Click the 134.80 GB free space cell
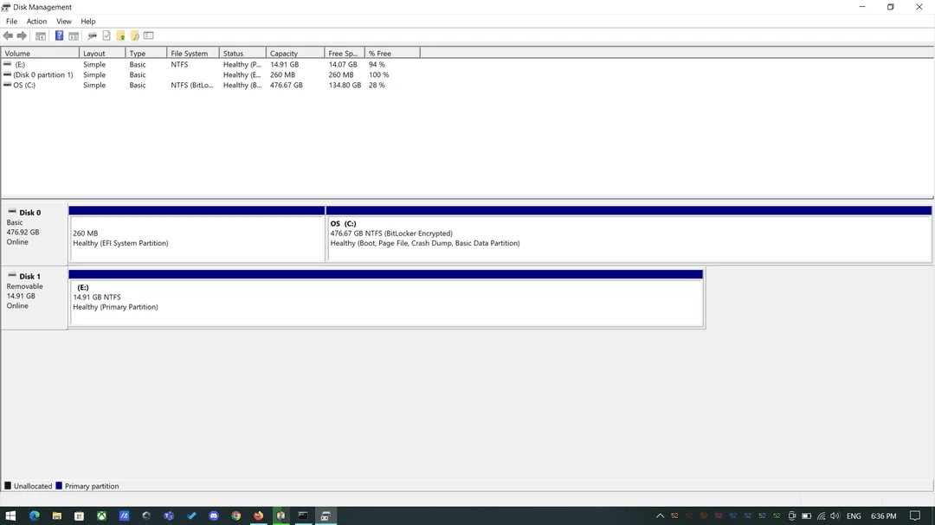This screenshot has width=935, height=525. tap(345, 86)
